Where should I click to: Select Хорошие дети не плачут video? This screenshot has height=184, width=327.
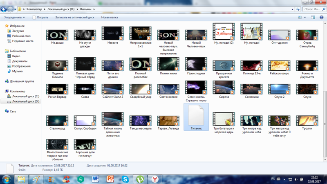(x=85, y=144)
